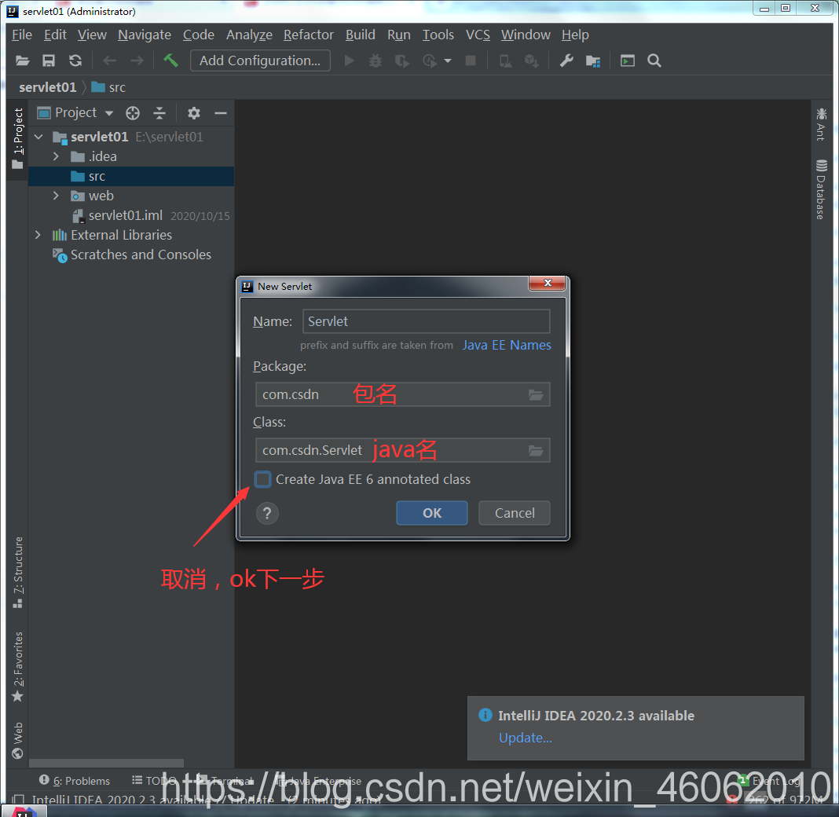Open Project Structure toolbar icon
This screenshot has width=839, height=817.
[x=593, y=61]
